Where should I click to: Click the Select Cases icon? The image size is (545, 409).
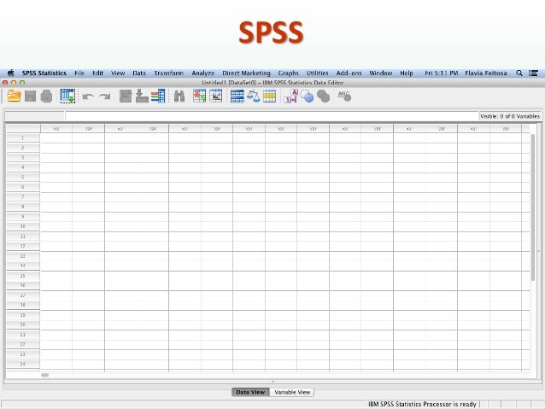[x=269, y=96]
